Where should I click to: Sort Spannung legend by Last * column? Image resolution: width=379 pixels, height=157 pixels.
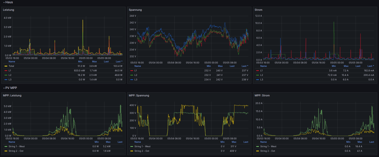click(x=245, y=66)
